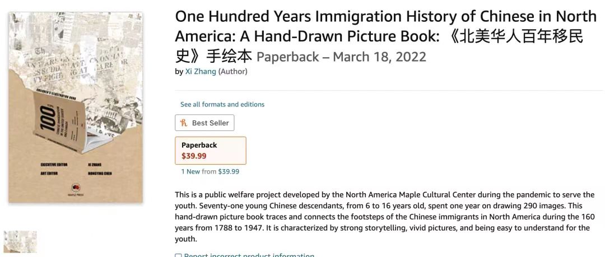Open author Xi Zhang's page
This screenshot has height=257, width=605.
[x=201, y=72]
